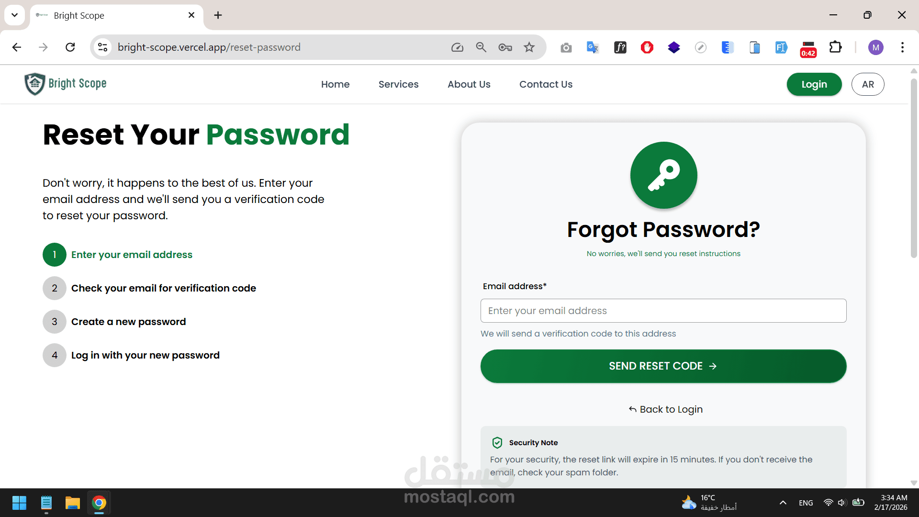Open the site information icon beside URL
Image resolution: width=919 pixels, height=517 pixels.
click(x=102, y=47)
